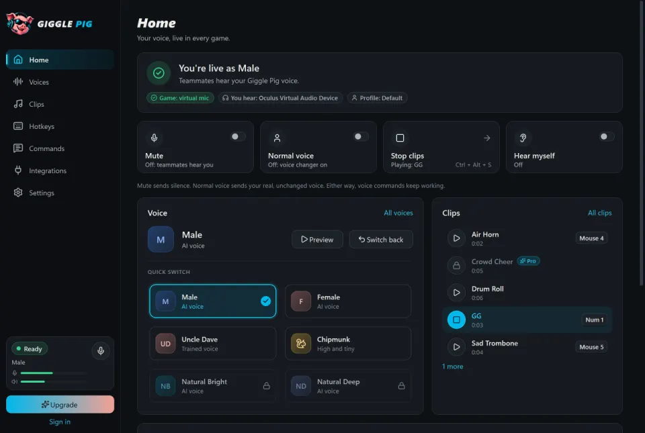Click the Stop clips arrow

tap(486, 138)
